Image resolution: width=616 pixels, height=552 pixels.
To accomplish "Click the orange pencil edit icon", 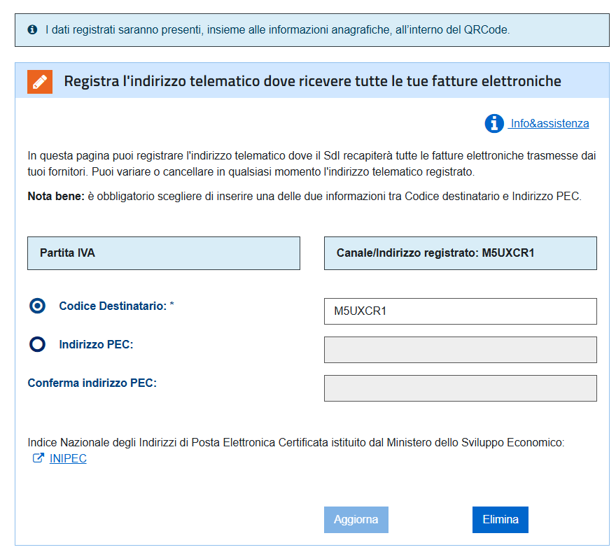I will [40, 81].
